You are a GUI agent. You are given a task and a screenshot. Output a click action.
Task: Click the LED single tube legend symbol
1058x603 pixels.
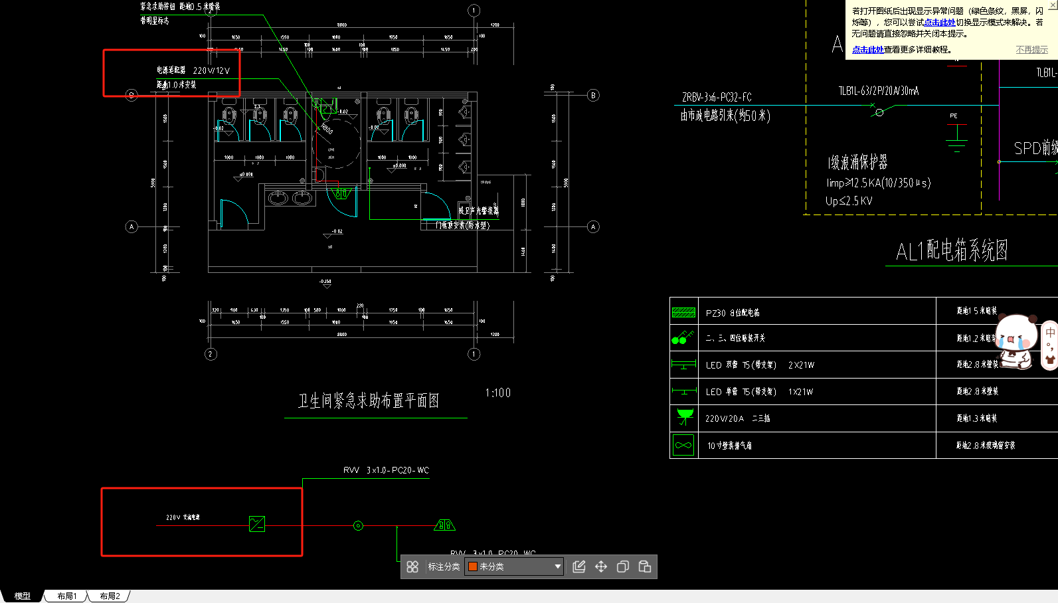coord(683,391)
